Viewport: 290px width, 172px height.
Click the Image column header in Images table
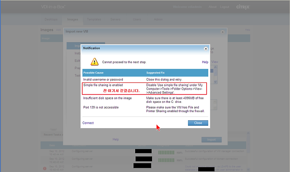[x=46, y=39]
